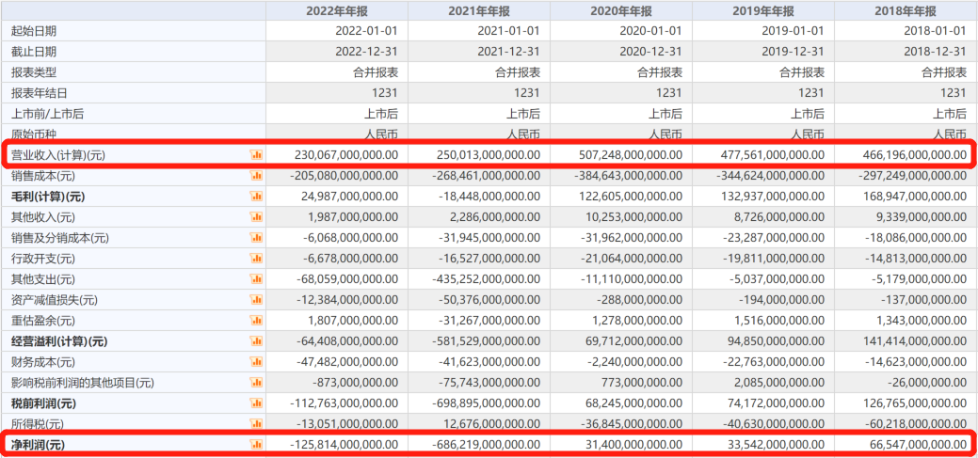
Task: Click the 资产减值损失(元) row label
Action: click(x=55, y=300)
